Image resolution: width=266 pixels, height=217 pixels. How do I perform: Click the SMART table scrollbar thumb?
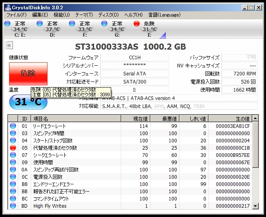point(255,144)
